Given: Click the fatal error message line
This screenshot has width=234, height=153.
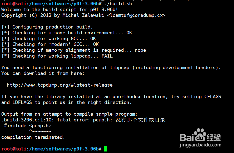Looking at the screenshot, I should click(83, 120).
